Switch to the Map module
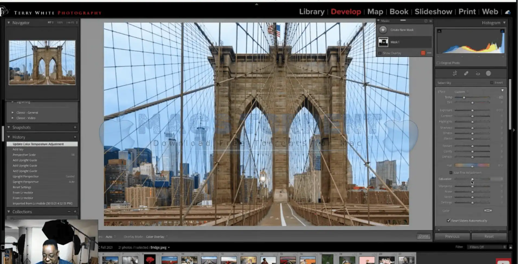Viewport: 518px width, 264px height. tap(375, 12)
